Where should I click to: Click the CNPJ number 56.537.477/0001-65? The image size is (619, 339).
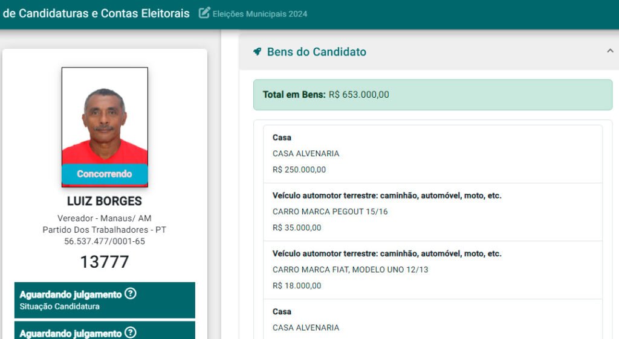click(x=105, y=241)
